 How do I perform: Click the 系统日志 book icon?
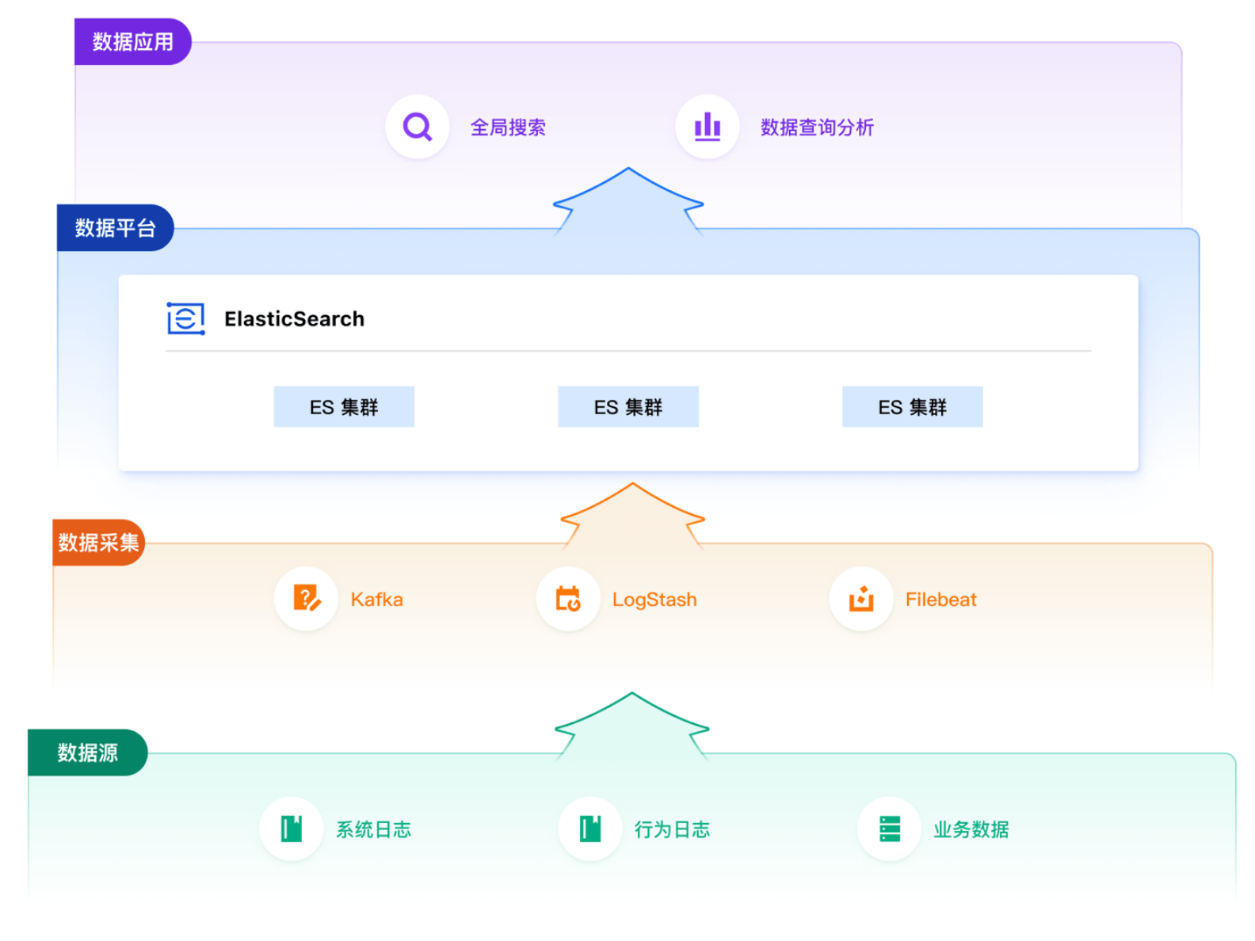[x=292, y=829]
